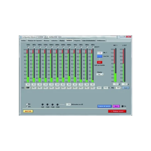Screen dimensions: 151x151
Task: Click the QUITTER button
Action: click(x=28, y=111)
